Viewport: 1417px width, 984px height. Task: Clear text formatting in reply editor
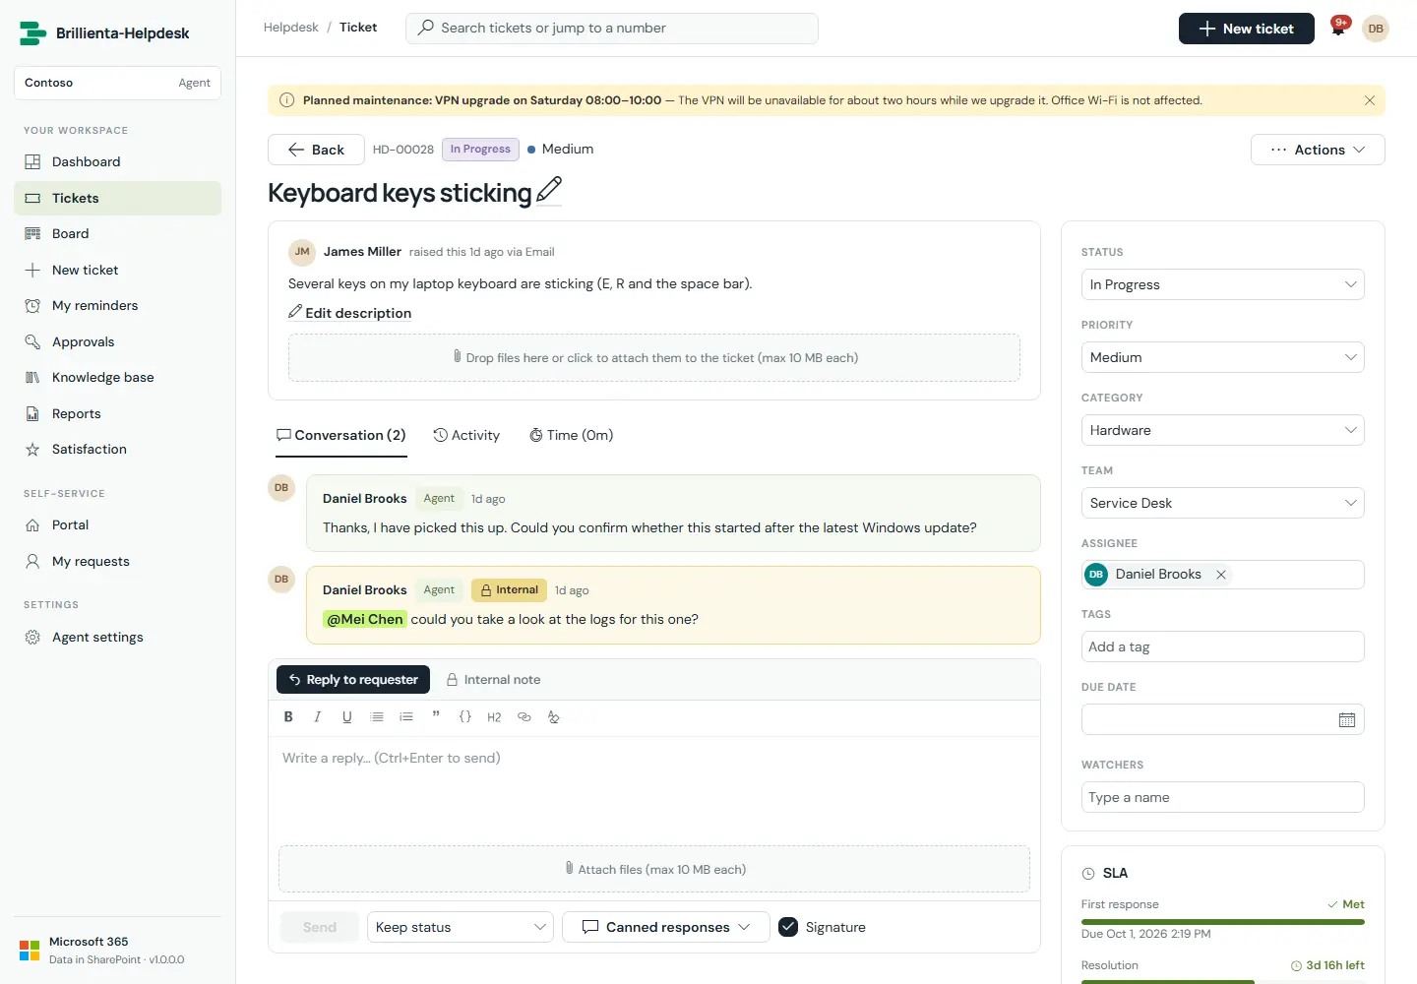click(554, 717)
